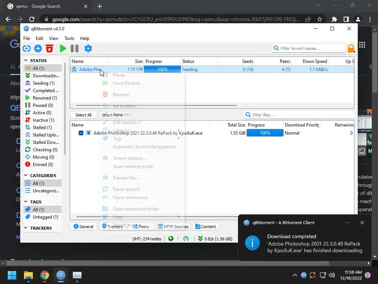378x284 pixels.
Task: Click the file's 100% progress bar
Action: pyautogui.click(x=265, y=133)
